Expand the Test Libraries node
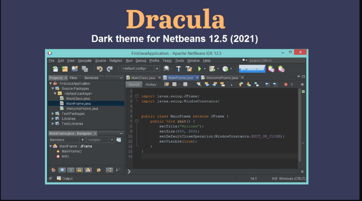 [x=53, y=124]
